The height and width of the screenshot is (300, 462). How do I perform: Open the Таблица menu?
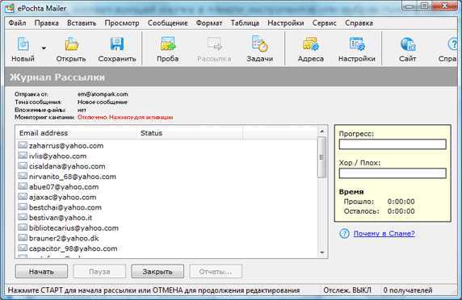click(245, 23)
